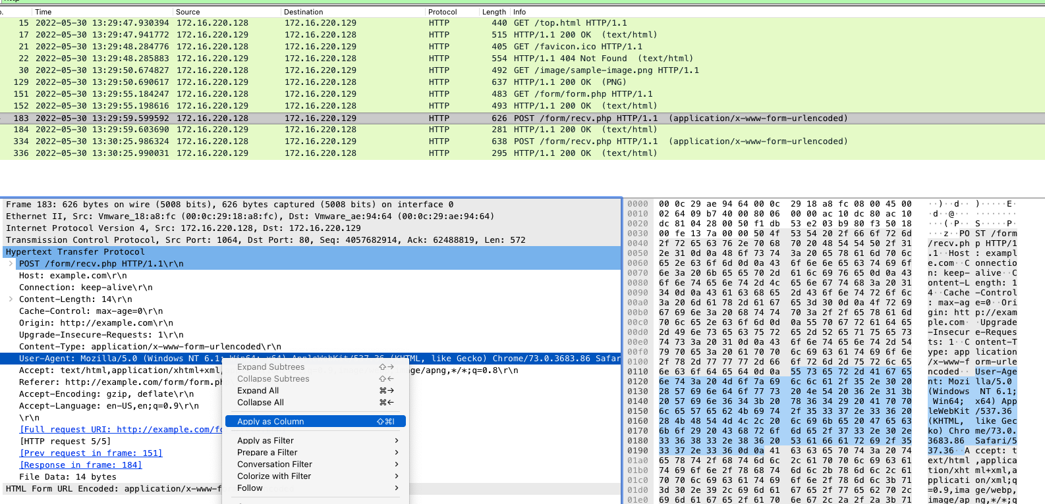Select the HTML Form URL Encoded tree row

(112, 489)
